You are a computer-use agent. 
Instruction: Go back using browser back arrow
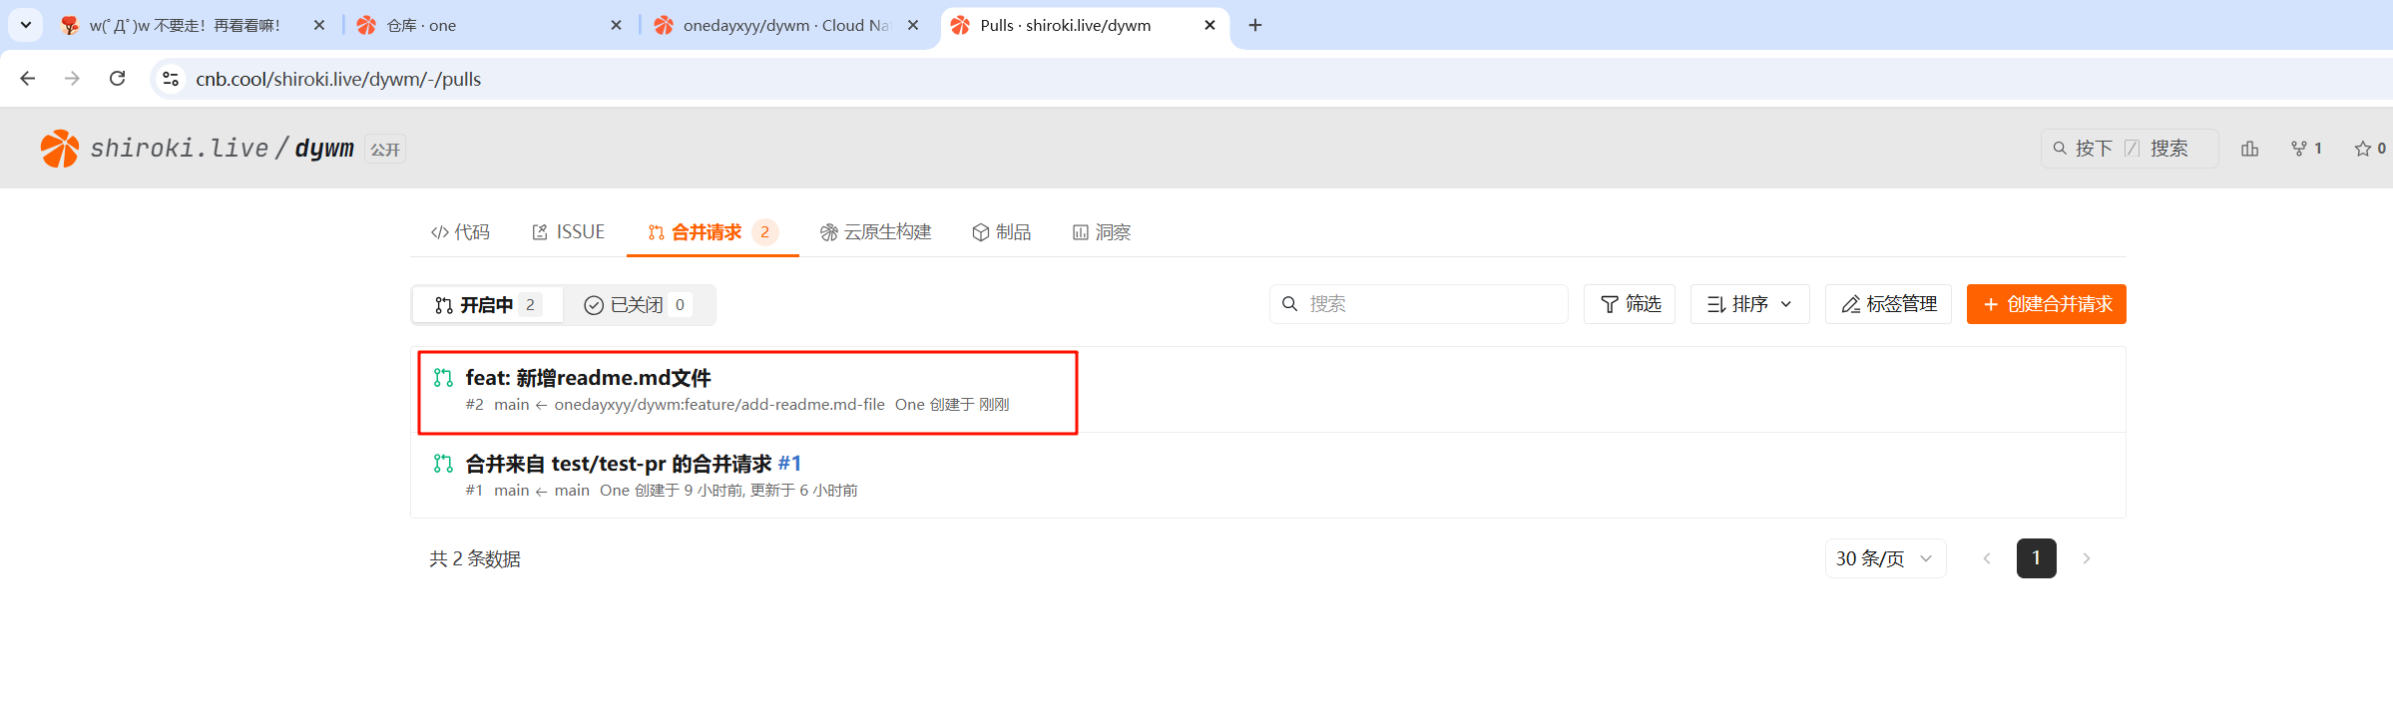click(28, 79)
